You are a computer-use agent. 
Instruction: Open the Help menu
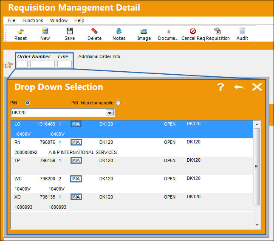click(79, 20)
